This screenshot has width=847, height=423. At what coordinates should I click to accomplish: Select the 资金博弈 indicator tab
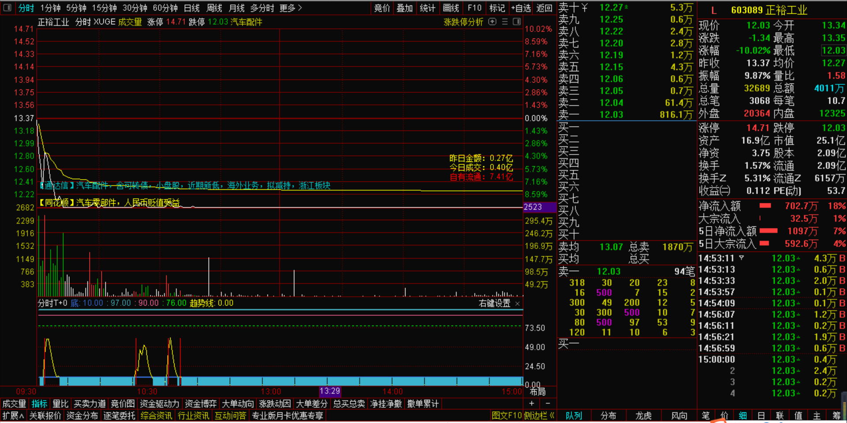[x=201, y=404]
